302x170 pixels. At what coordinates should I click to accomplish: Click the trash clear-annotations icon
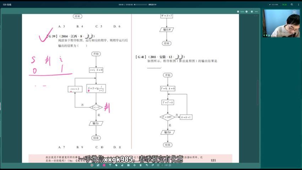tap(141, 165)
